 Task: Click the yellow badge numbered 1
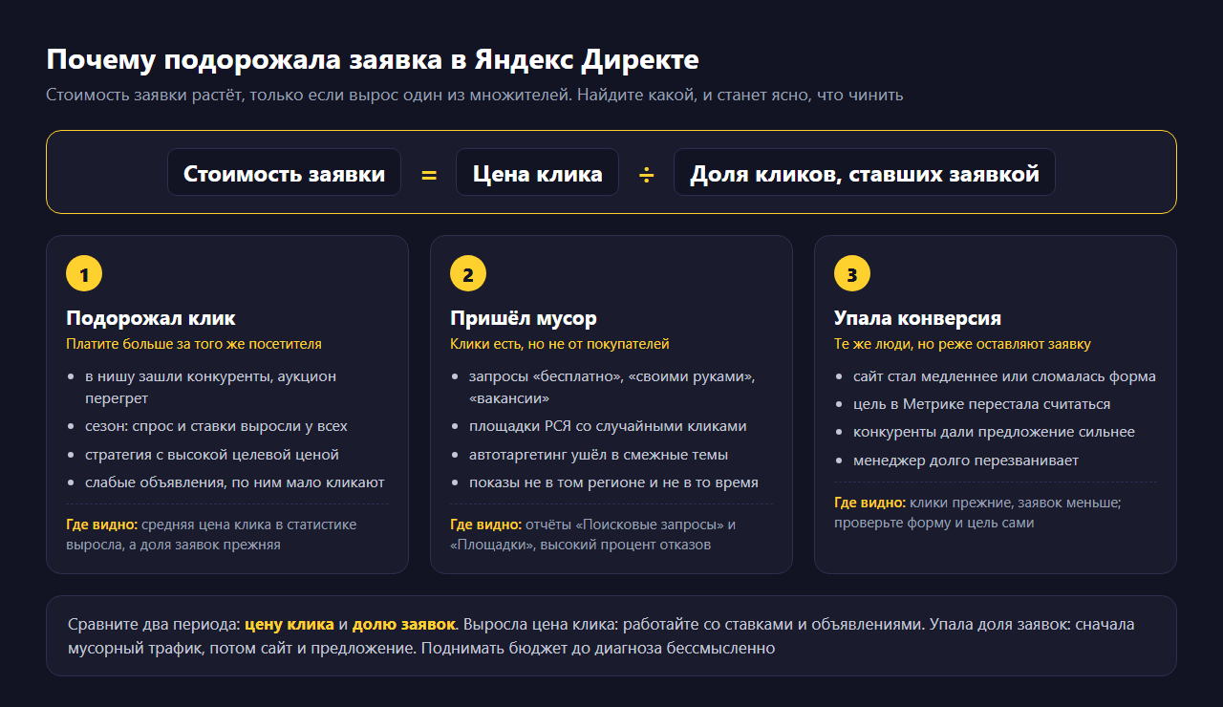click(x=84, y=275)
